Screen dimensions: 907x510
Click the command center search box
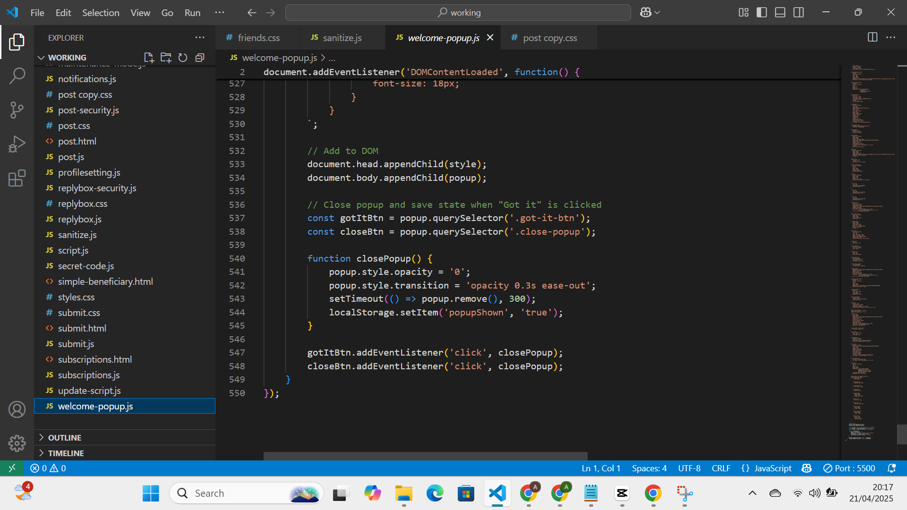(458, 13)
